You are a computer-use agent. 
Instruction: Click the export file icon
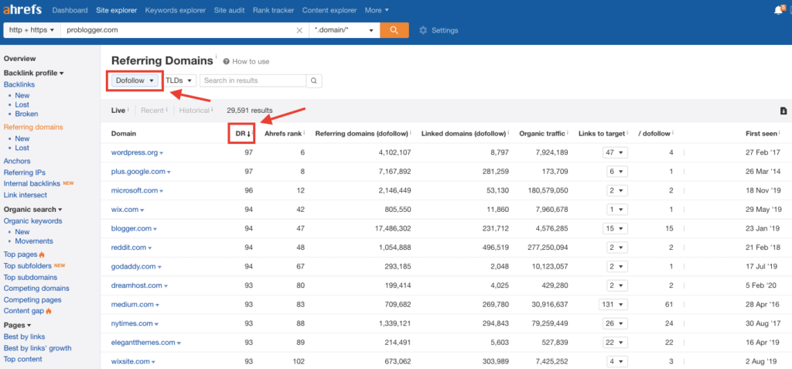pos(783,111)
